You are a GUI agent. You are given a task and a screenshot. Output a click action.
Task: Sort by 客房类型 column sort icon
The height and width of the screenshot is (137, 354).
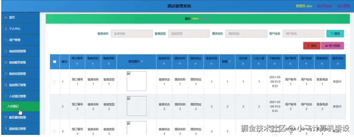point(109,64)
